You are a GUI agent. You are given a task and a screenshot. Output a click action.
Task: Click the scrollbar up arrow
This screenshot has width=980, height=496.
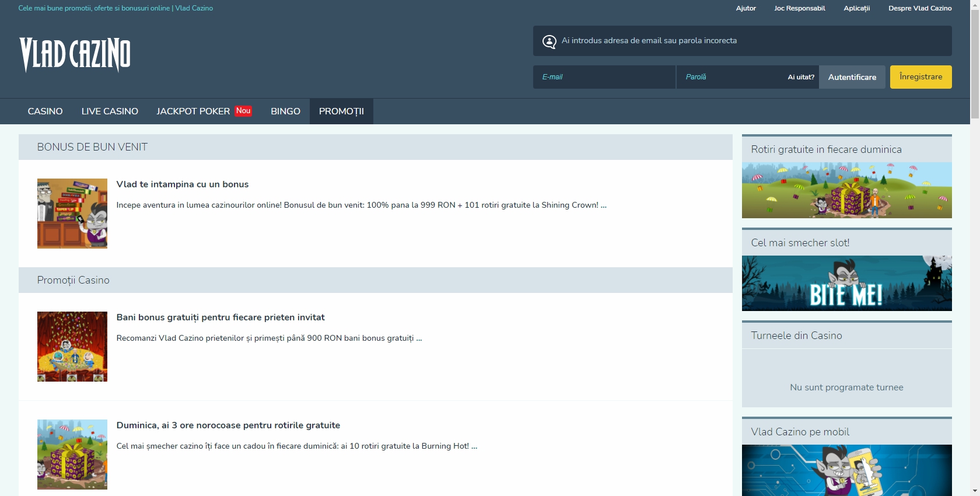tap(975, 5)
